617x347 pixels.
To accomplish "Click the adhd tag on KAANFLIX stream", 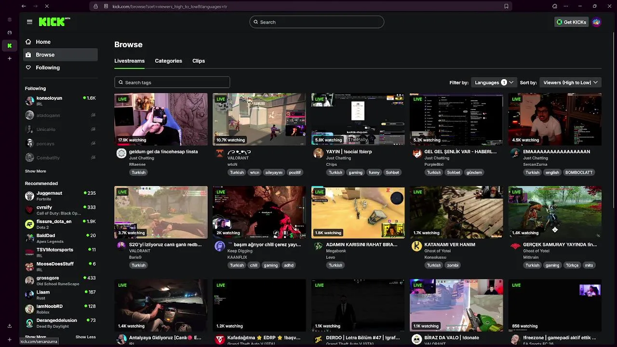I will tap(289, 266).
